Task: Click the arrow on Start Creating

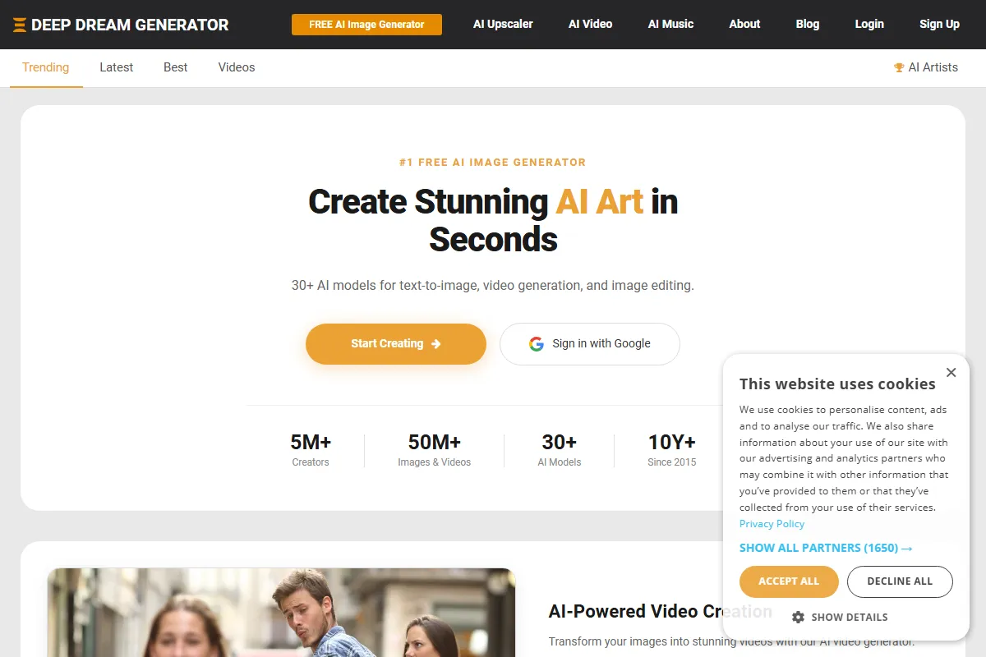Action: click(436, 344)
